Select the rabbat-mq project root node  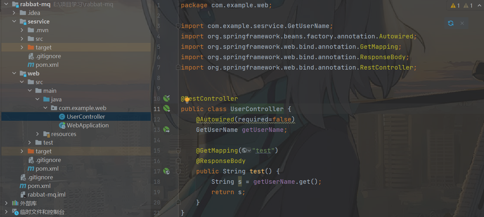coord(35,4)
